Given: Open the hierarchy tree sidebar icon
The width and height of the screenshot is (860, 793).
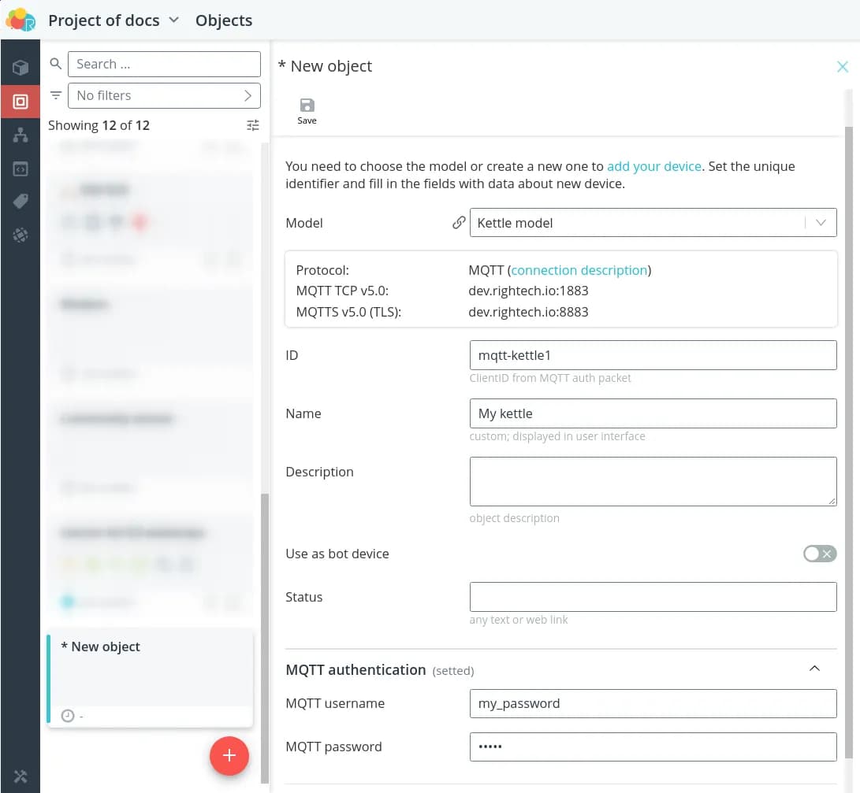Looking at the screenshot, I should click(x=20, y=135).
